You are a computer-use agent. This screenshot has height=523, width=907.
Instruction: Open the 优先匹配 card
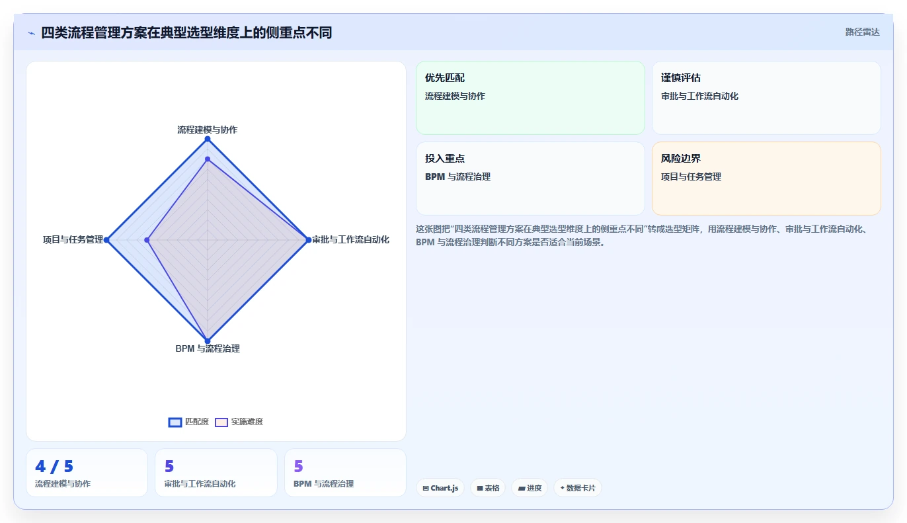pyautogui.click(x=530, y=98)
